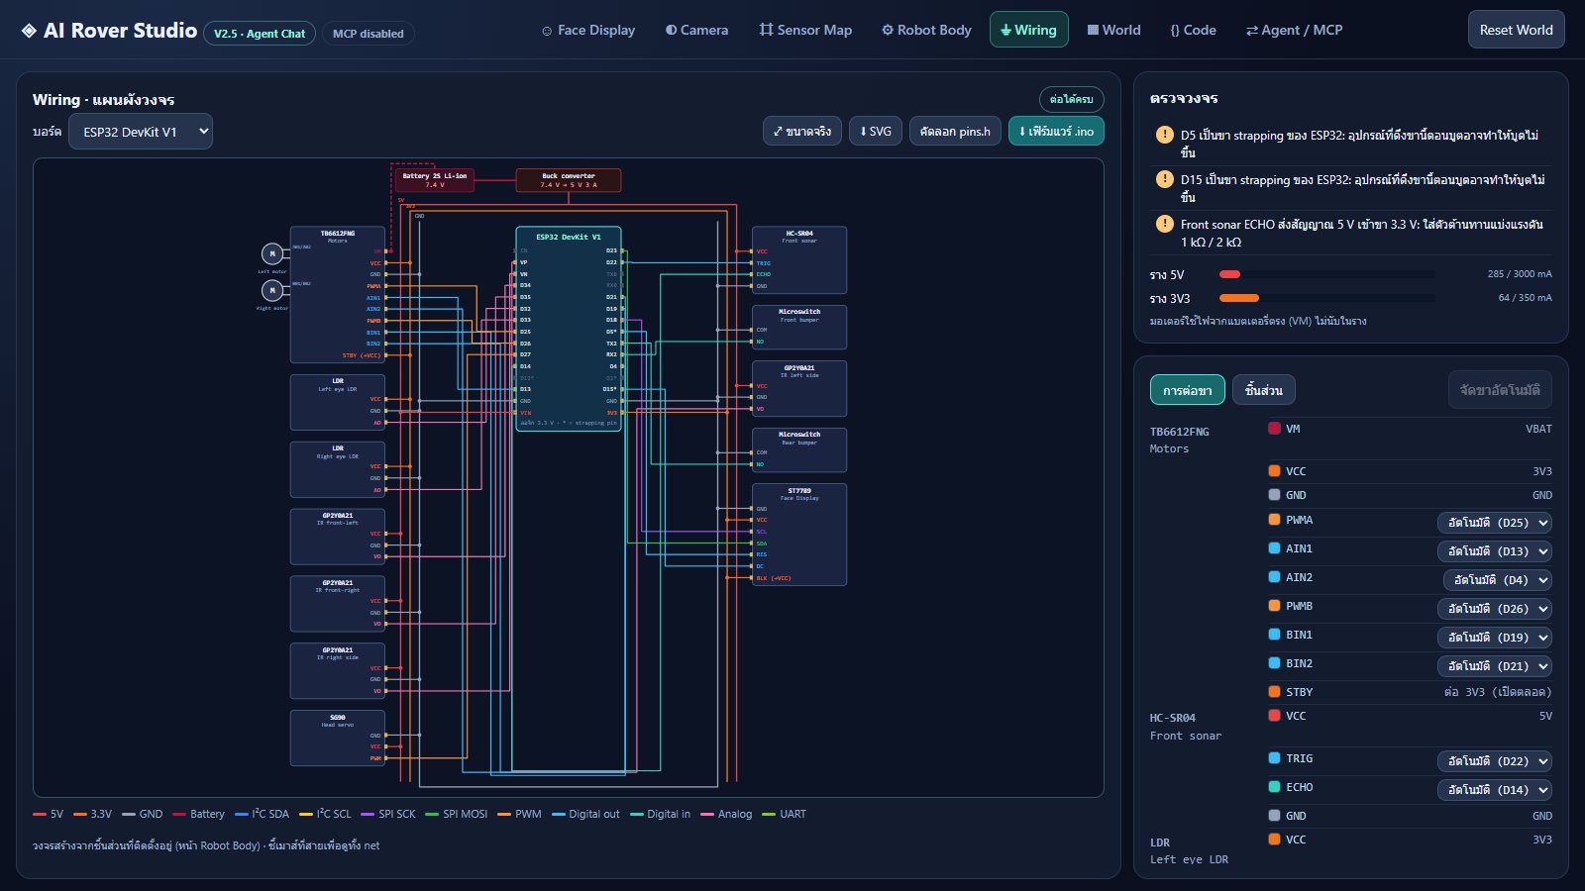Click the Right motor M symbol
This screenshot has height=891, width=1585.
pos(271,290)
